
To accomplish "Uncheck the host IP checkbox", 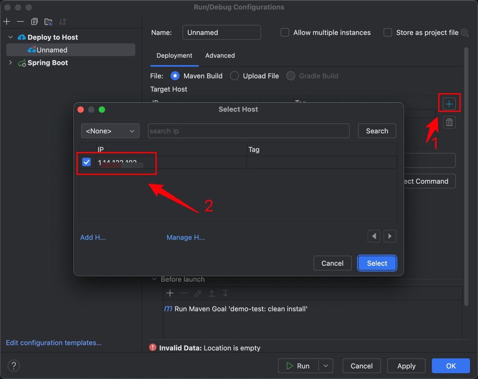I will (x=86, y=162).
